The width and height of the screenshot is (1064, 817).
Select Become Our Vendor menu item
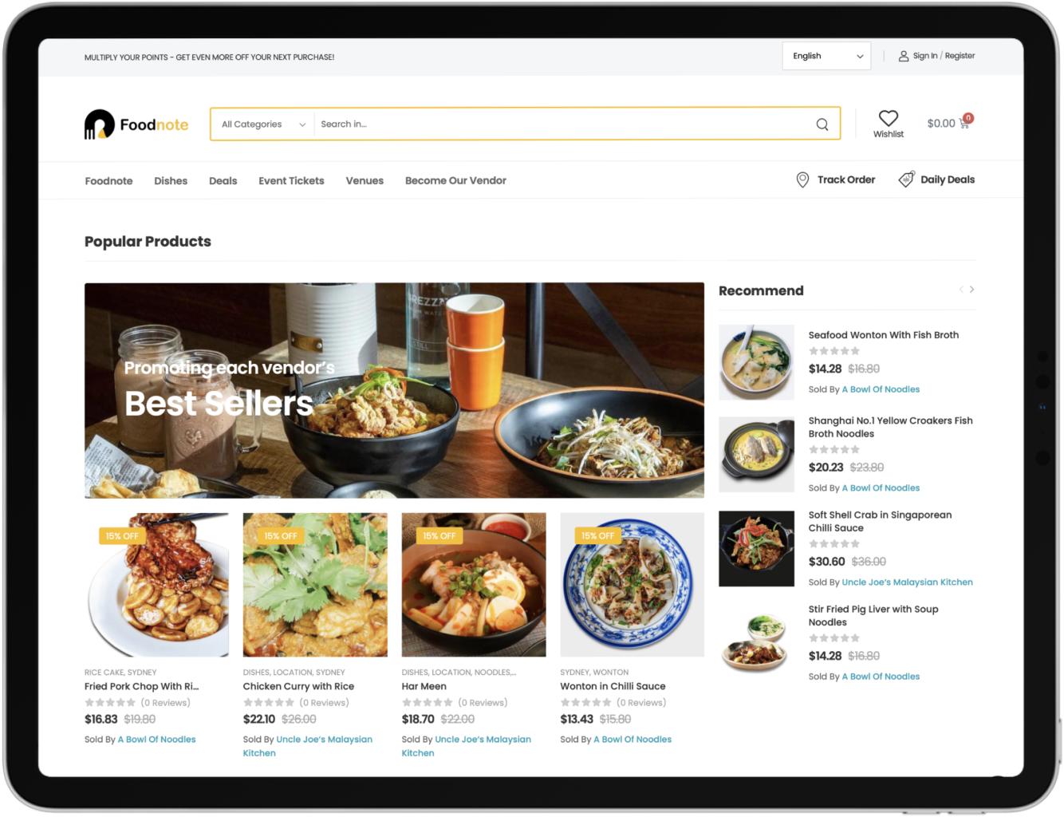(455, 181)
